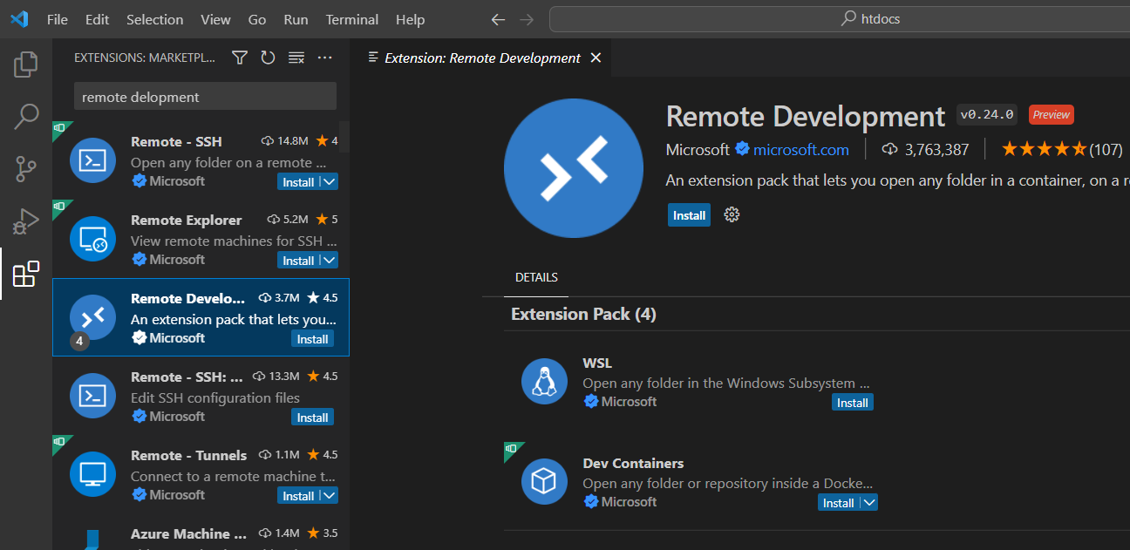Click the Dev Containers cube icon
1130x550 pixels.
pos(544,482)
